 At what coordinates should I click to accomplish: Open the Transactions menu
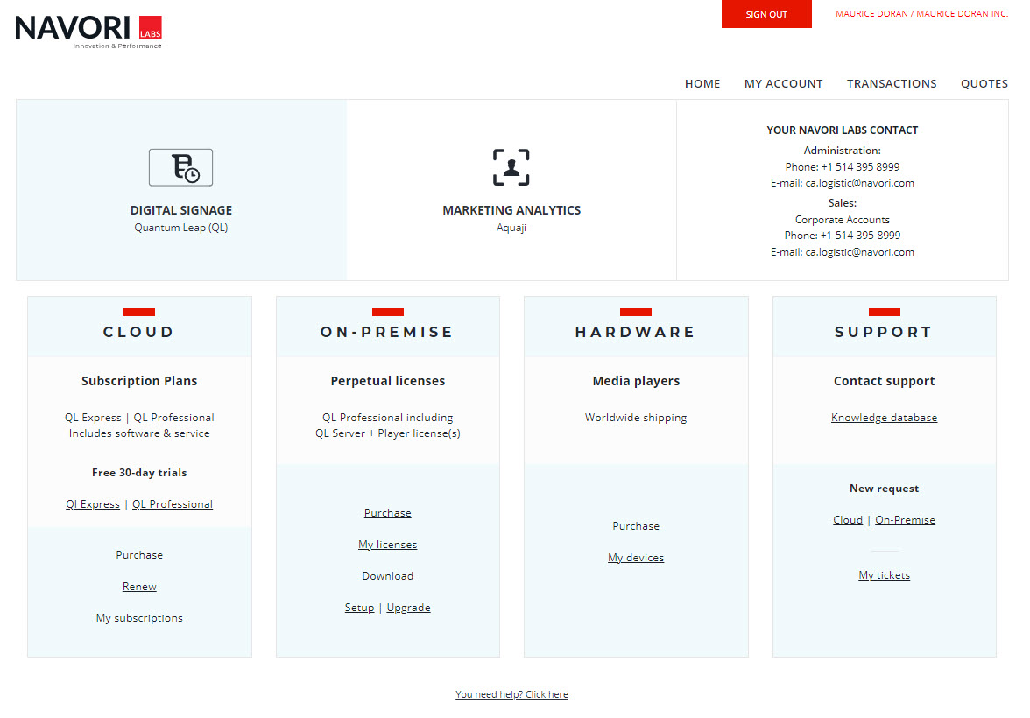(x=892, y=83)
